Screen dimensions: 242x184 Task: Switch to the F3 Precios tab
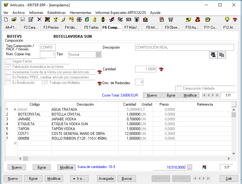tap(51, 27)
